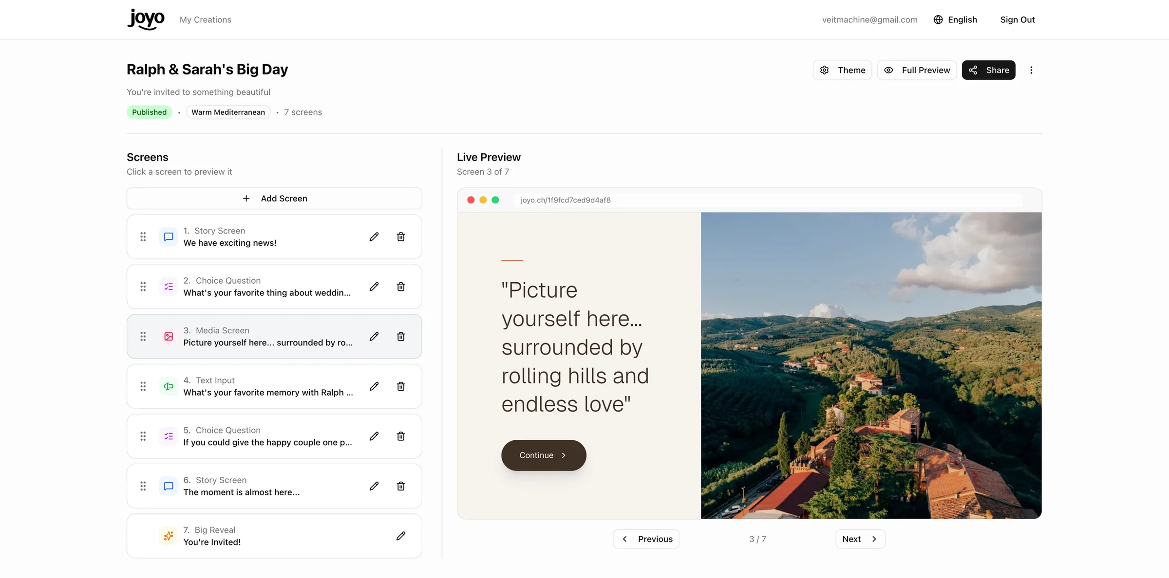Click the 'Ralph & Sarah's Big Day' title

[x=207, y=70]
